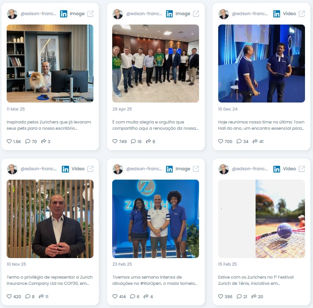Click heart icon showing 749 likes

pyautogui.click(x=115, y=141)
